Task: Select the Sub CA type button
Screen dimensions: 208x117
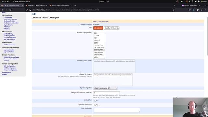Action: click(108, 28)
